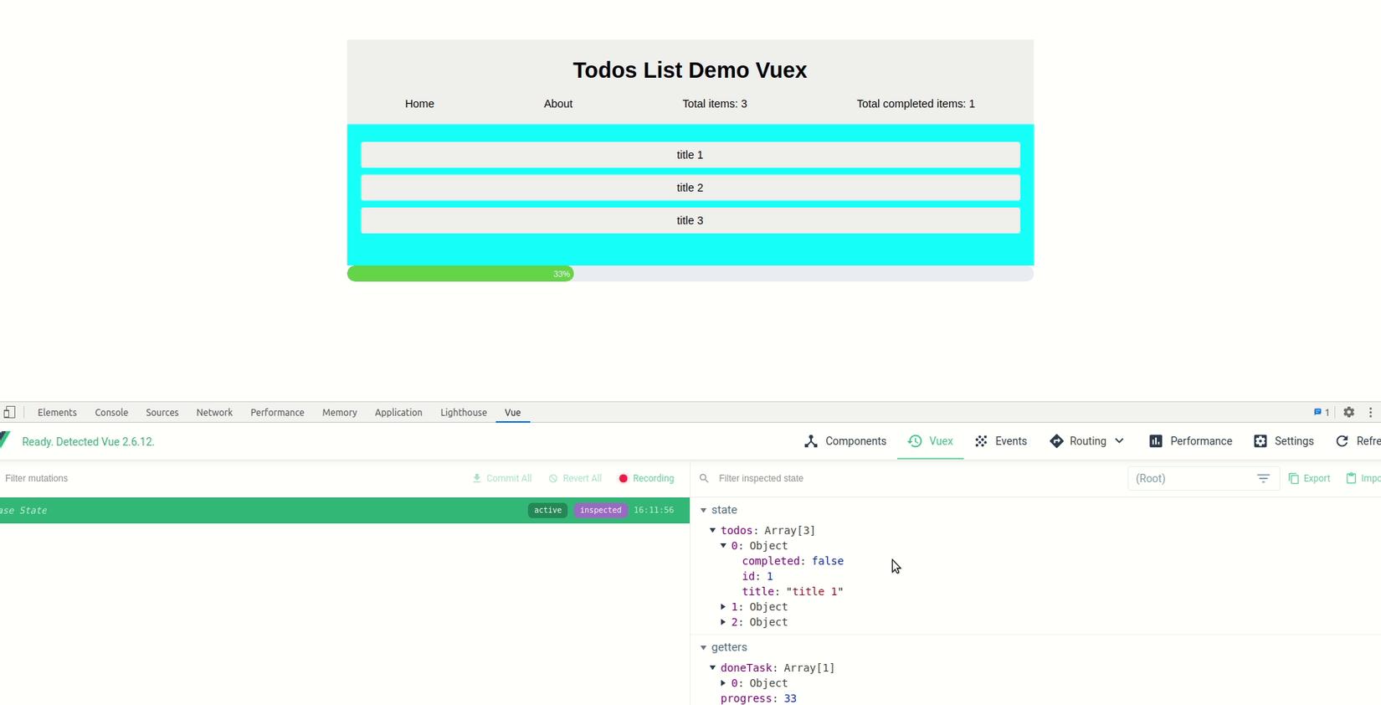Image resolution: width=1381 pixels, height=705 pixels.
Task: Collapse the getters section
Action: pyautogui.click(x=703, y=647)
